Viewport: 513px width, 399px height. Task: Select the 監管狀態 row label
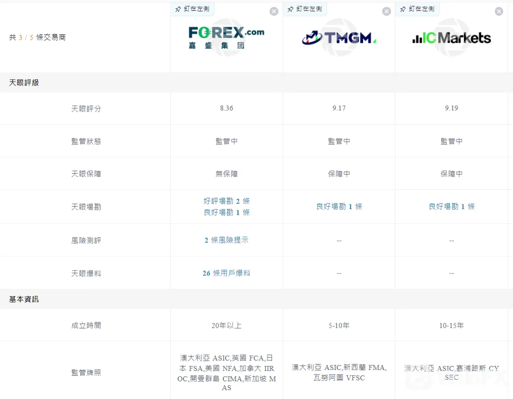(x=86, y=141)
